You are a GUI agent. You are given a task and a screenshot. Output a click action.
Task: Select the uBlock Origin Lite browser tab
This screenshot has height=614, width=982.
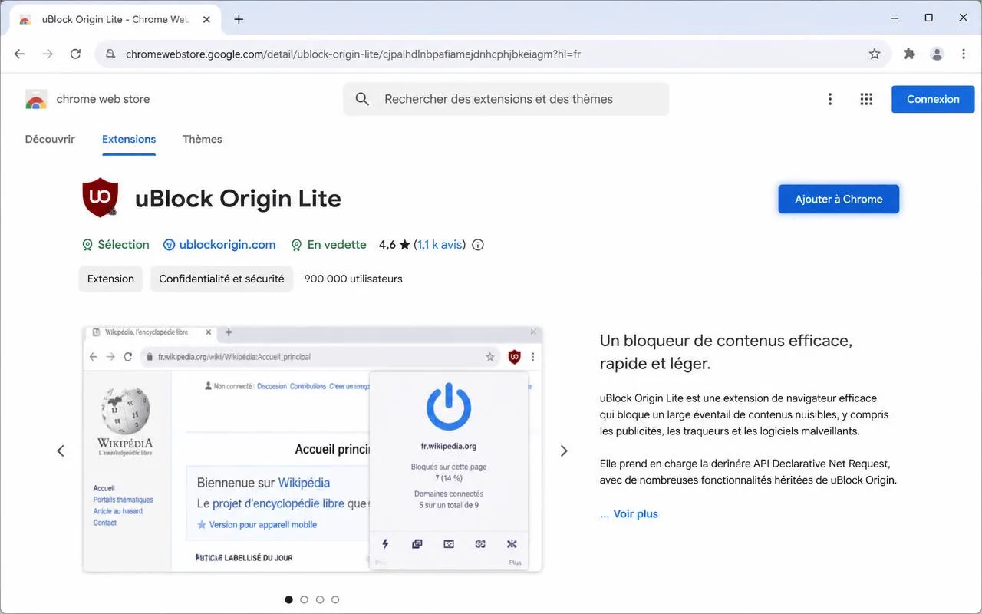click(x=115, y=19)
